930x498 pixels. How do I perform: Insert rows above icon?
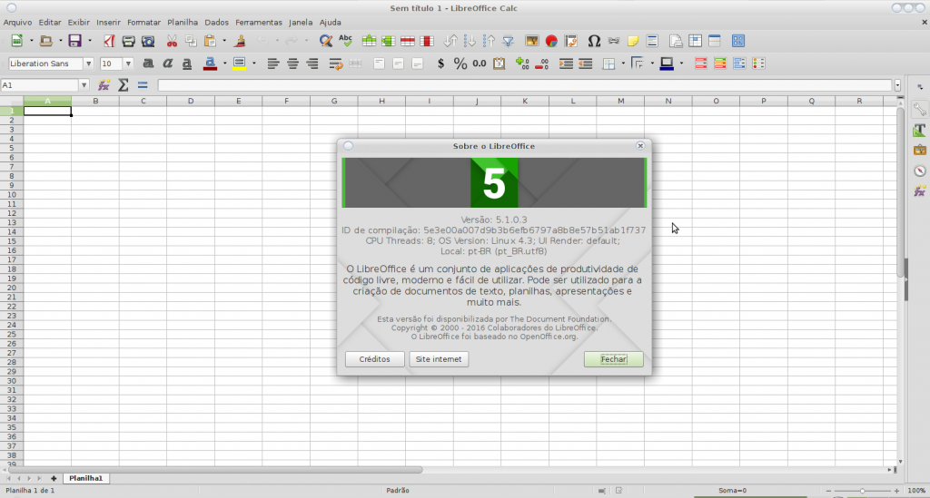tap(369, 41)
